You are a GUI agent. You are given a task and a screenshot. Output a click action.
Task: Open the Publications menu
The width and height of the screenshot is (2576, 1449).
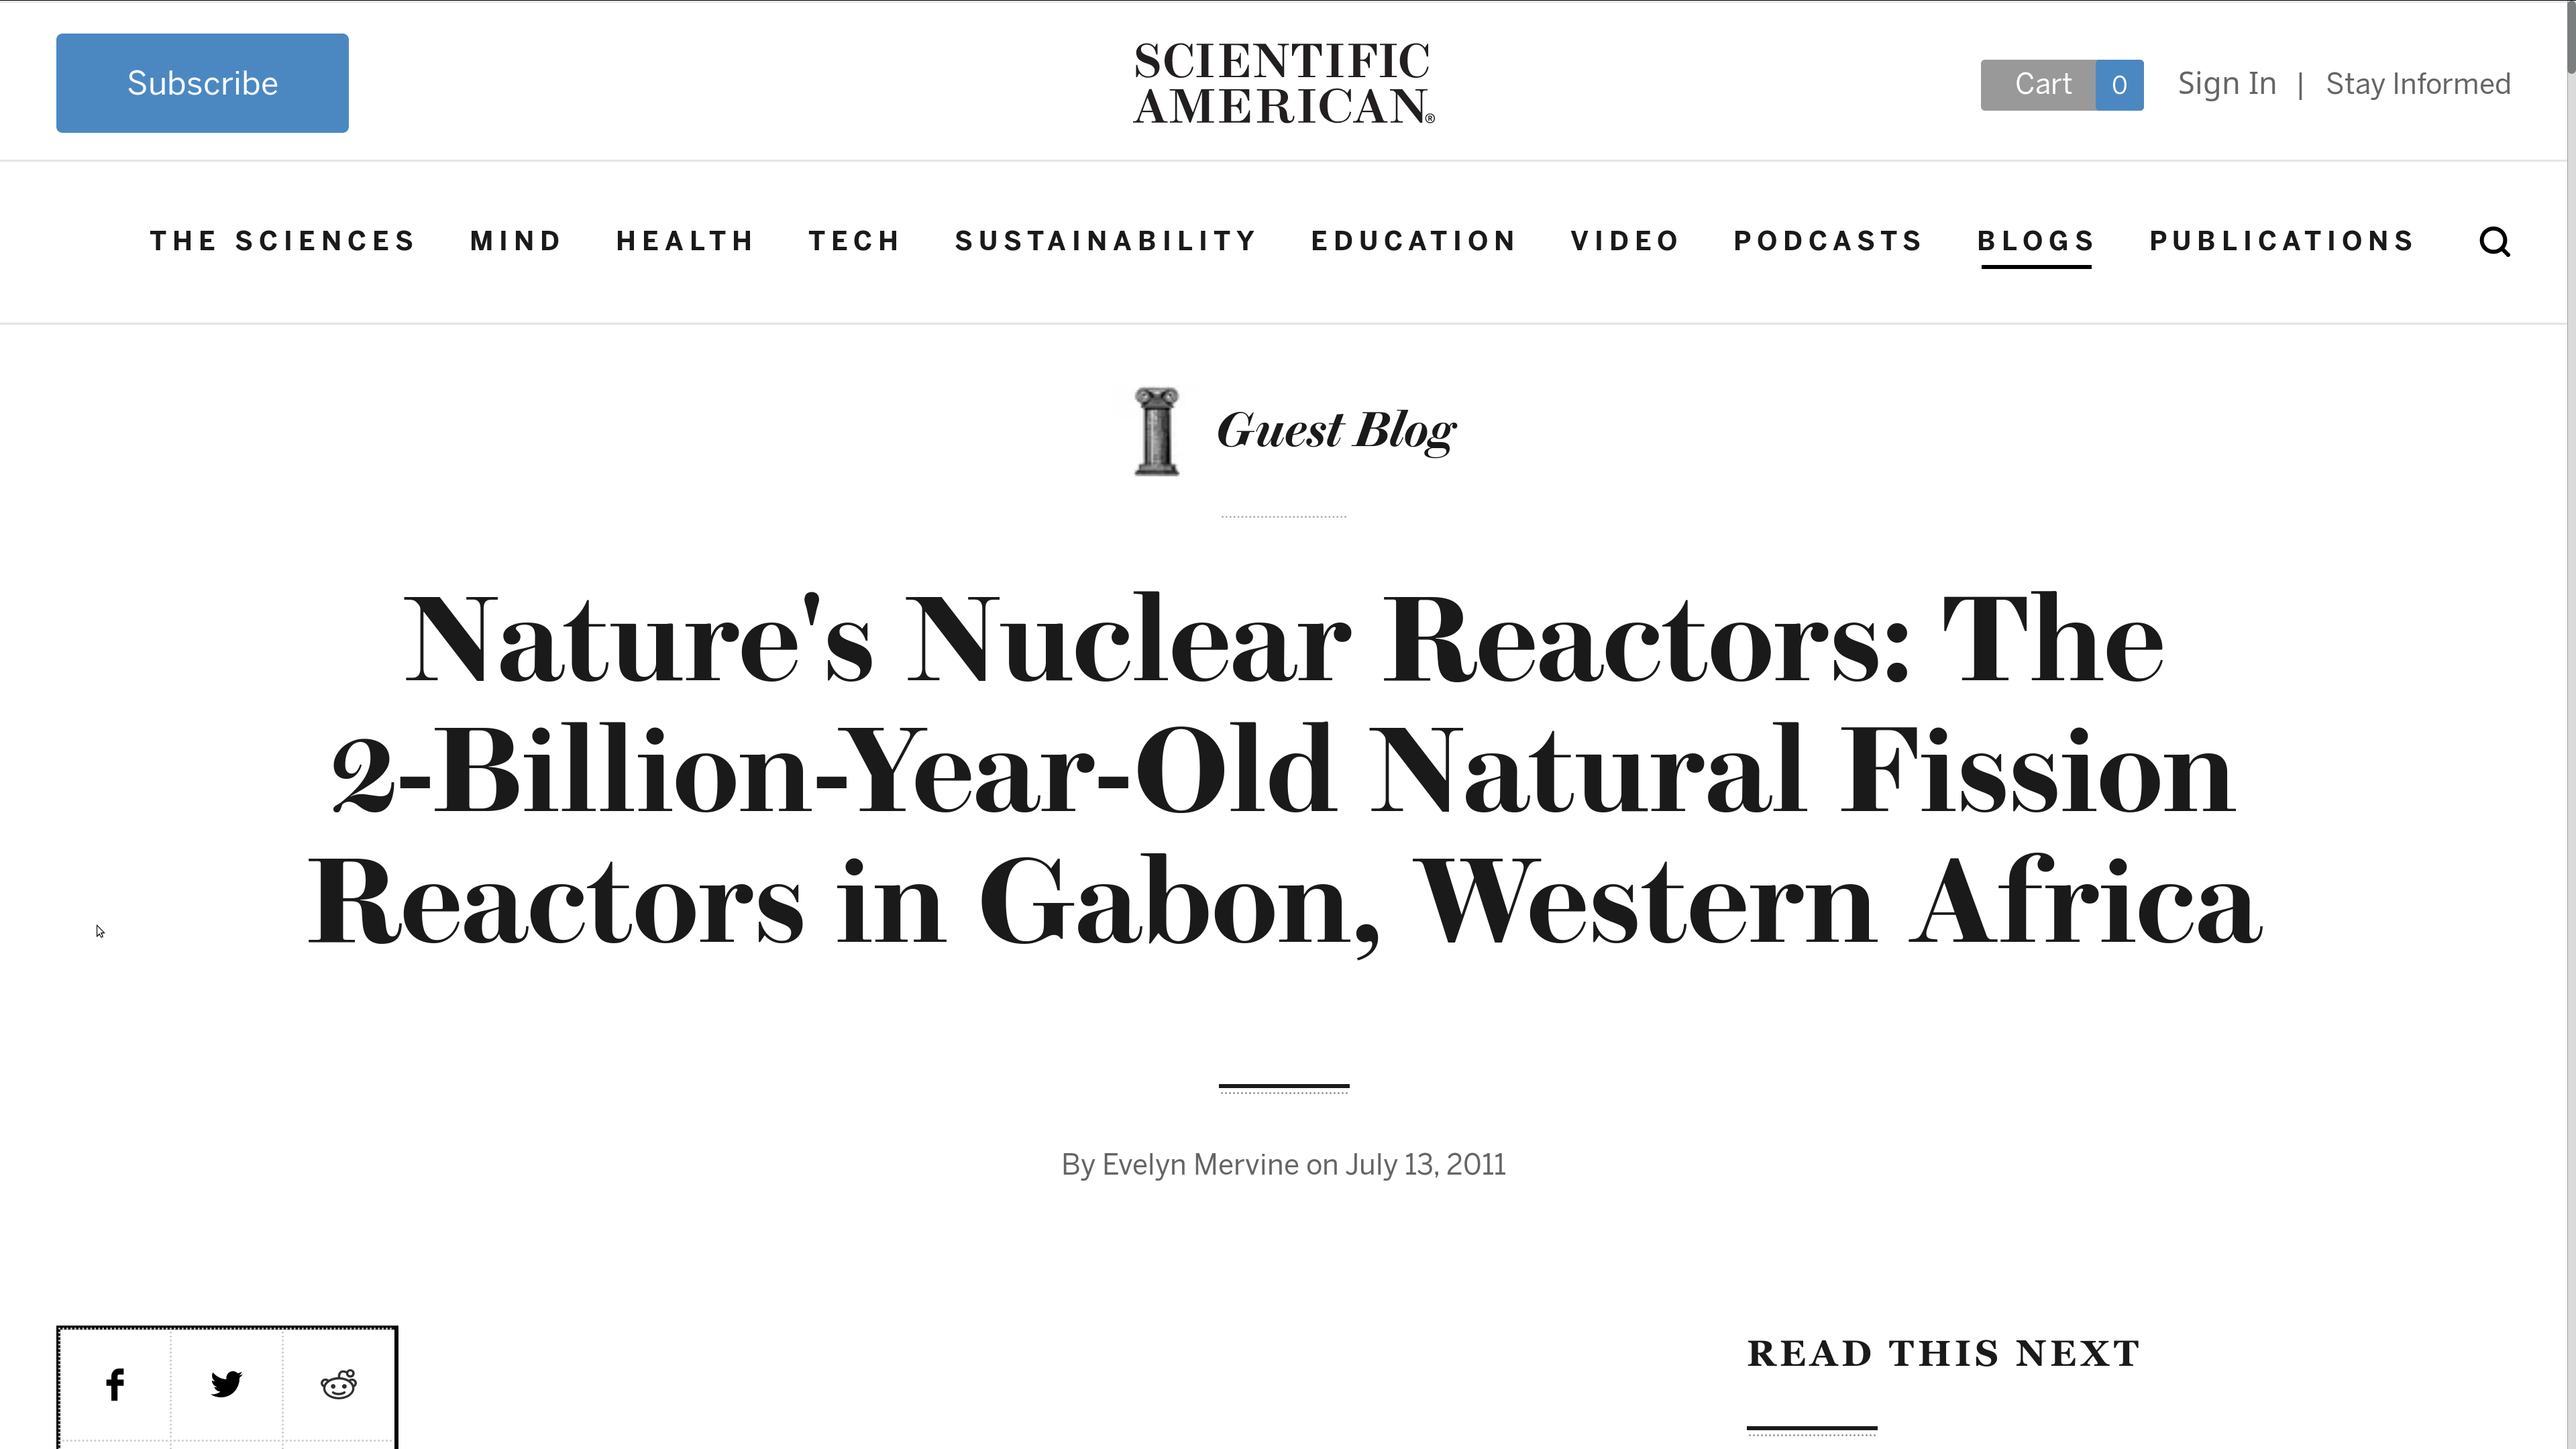2282,241
